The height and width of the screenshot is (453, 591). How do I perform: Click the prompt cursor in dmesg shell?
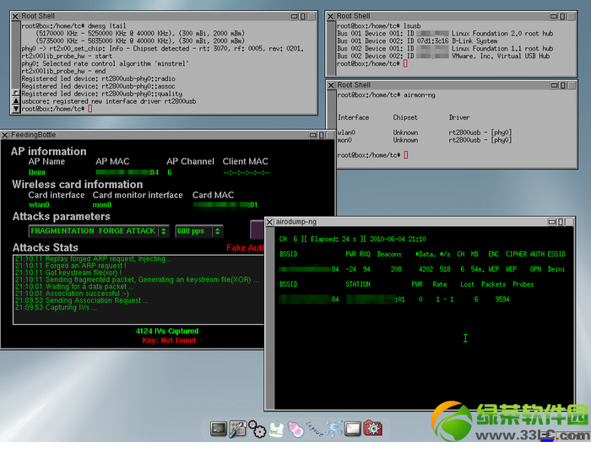tap(89, 109)
